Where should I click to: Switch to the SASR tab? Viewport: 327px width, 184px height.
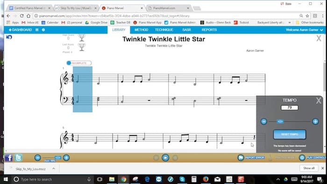(x=186, y=30)
